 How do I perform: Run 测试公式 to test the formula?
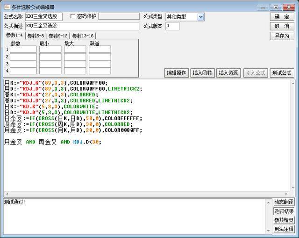click(282, 73)
